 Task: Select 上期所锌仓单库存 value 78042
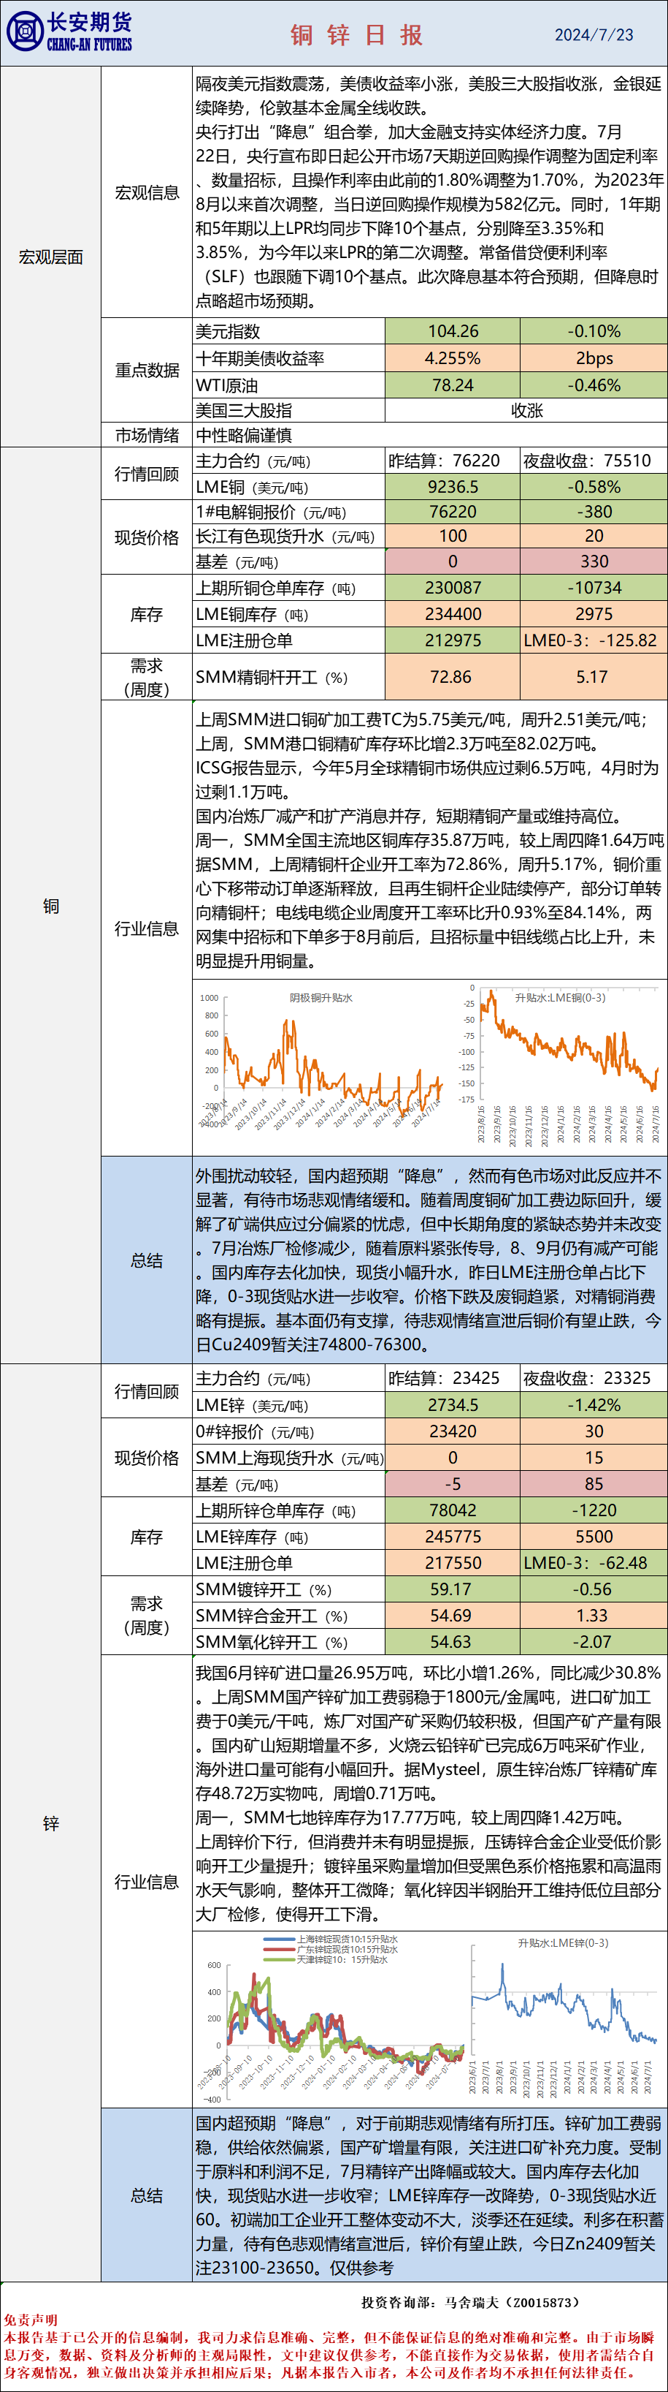(x=453, y=1511)
